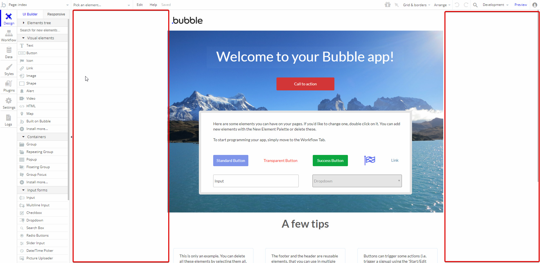Switch to the Responsive tab
540x263 pixels.
[56, 14]
